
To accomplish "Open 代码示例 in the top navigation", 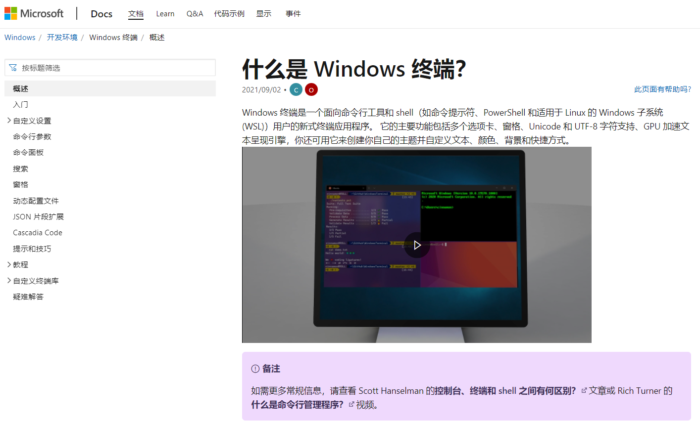I will point(229,14).
